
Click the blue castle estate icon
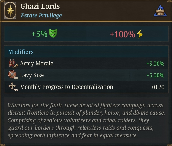click(160, 11)
